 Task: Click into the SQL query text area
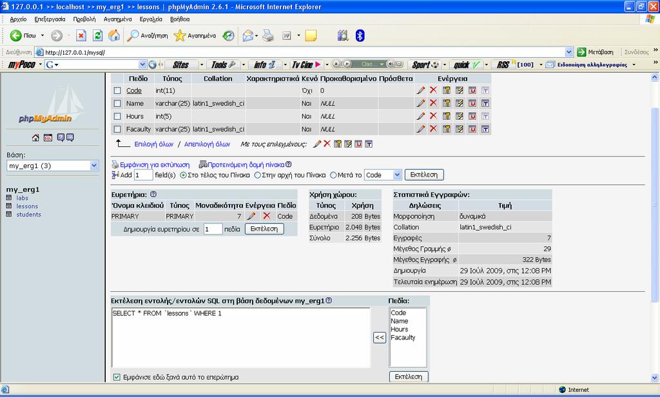click(x=241, y=338)
